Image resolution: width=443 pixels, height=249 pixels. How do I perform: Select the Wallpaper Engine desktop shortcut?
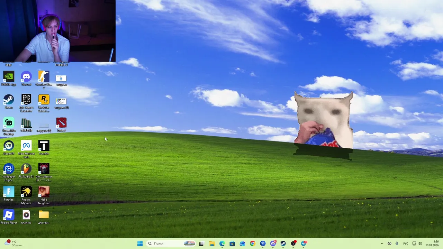[9, 173]
